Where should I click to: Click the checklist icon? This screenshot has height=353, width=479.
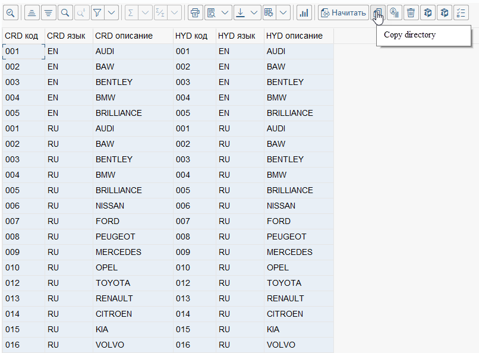[x=461, y=13]
